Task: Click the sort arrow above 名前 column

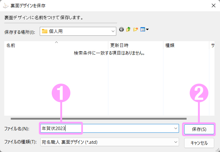Action: pyautogui.click(x=56, y=42)
